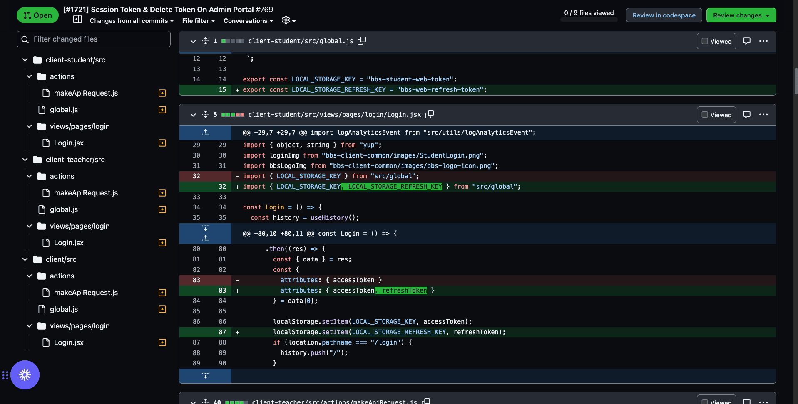Collapse views/pages/login under client/src
Image resolution: width=798 pixels, height=404 pixels.
29,326
